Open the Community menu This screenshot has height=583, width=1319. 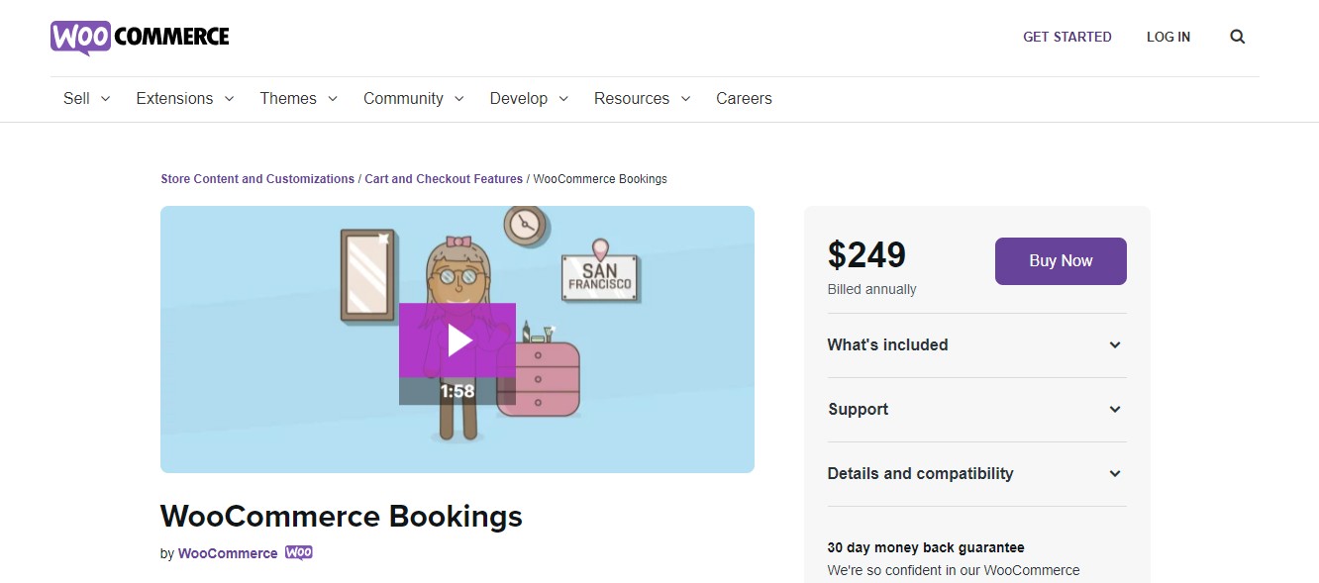[413, 99]
